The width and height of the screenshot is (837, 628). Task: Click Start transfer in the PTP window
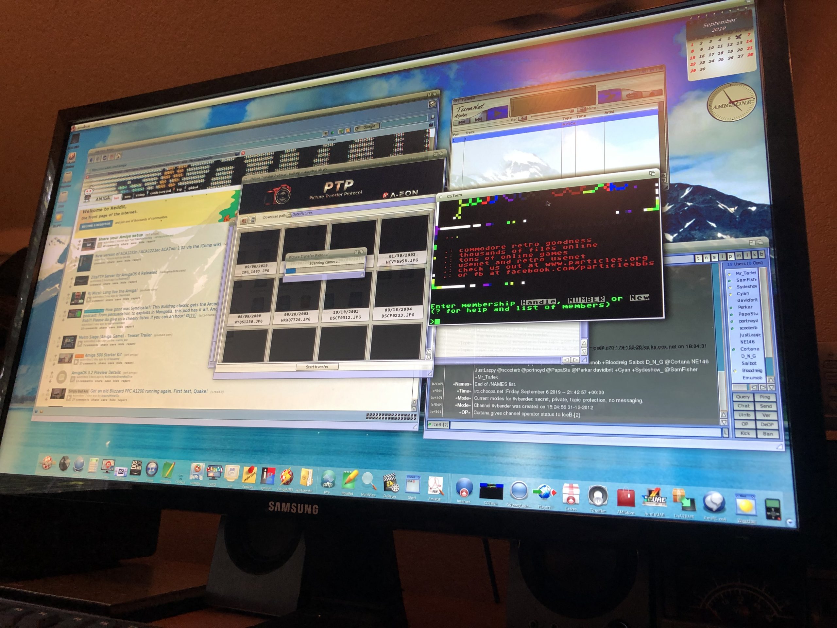(317, 367)
